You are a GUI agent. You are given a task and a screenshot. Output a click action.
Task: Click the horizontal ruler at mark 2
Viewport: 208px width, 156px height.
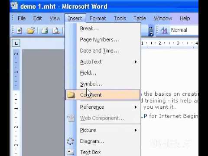pyautogui.click(x=160, y=43)
